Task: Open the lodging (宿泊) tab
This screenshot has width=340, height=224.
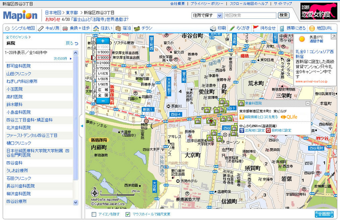Action: (124, 27)
